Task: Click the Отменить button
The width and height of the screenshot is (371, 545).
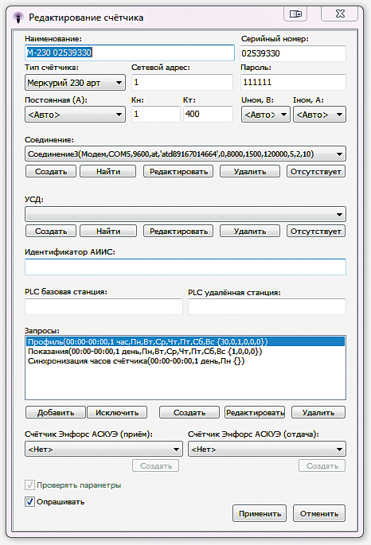Action: [319, 513]
